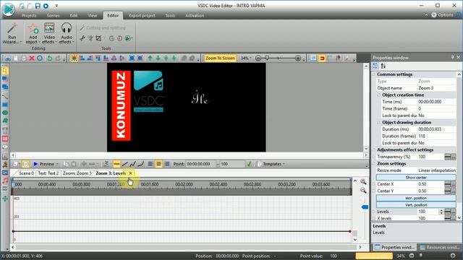Close the Zoom 3: Levels tab
This screenshot has width=463, height=260.
[x=130, y=173]
